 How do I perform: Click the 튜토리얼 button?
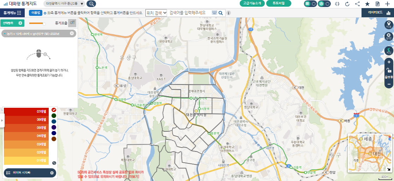[x=279, y=4]
